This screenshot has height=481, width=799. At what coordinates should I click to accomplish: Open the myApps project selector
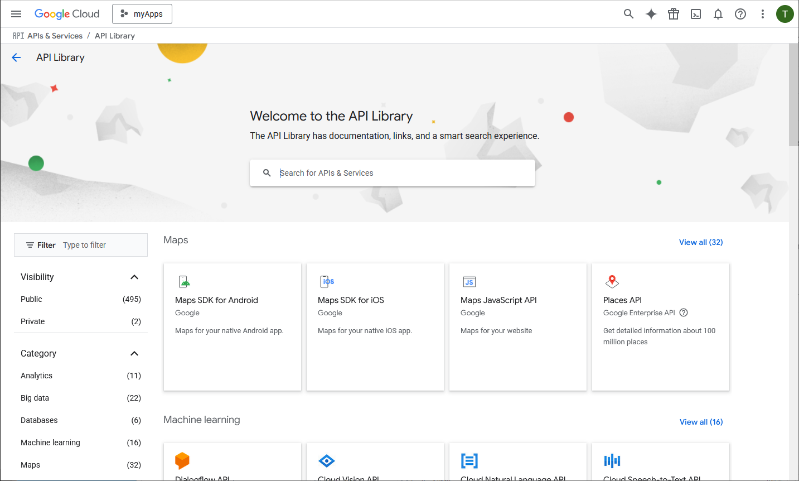click(142, 14)
